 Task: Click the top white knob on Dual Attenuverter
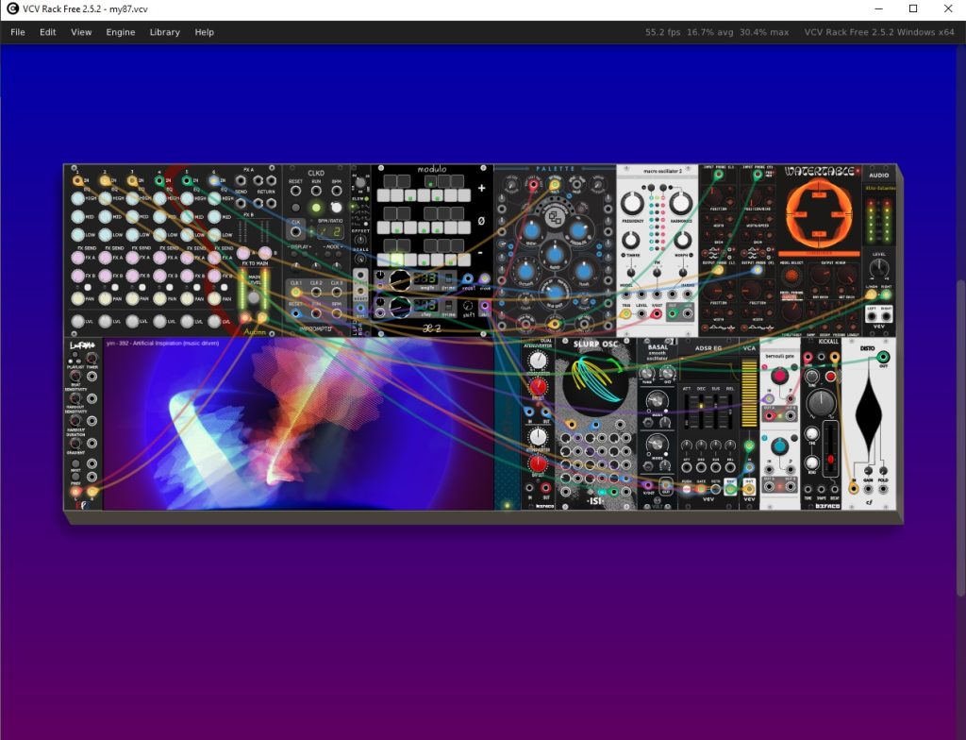click(x=538, y=362)
